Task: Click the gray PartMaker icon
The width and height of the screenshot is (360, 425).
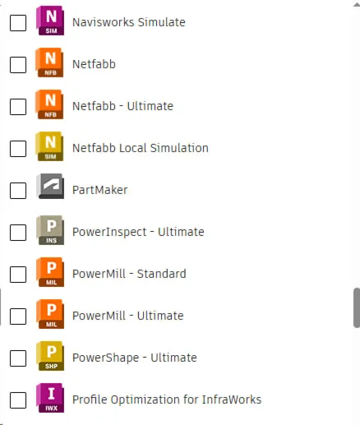Action: click(x=50, y=187)
